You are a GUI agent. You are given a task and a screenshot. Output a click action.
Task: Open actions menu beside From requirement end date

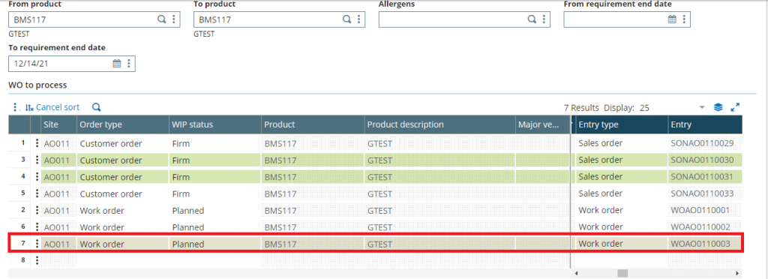pos(684,19)
